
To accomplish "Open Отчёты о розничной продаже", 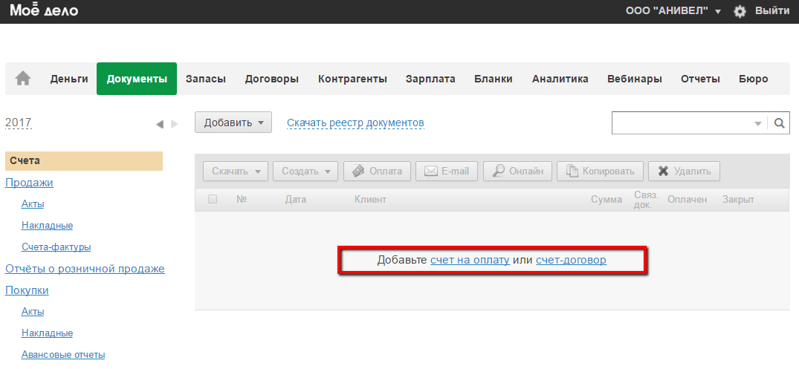I will point(85,269).
